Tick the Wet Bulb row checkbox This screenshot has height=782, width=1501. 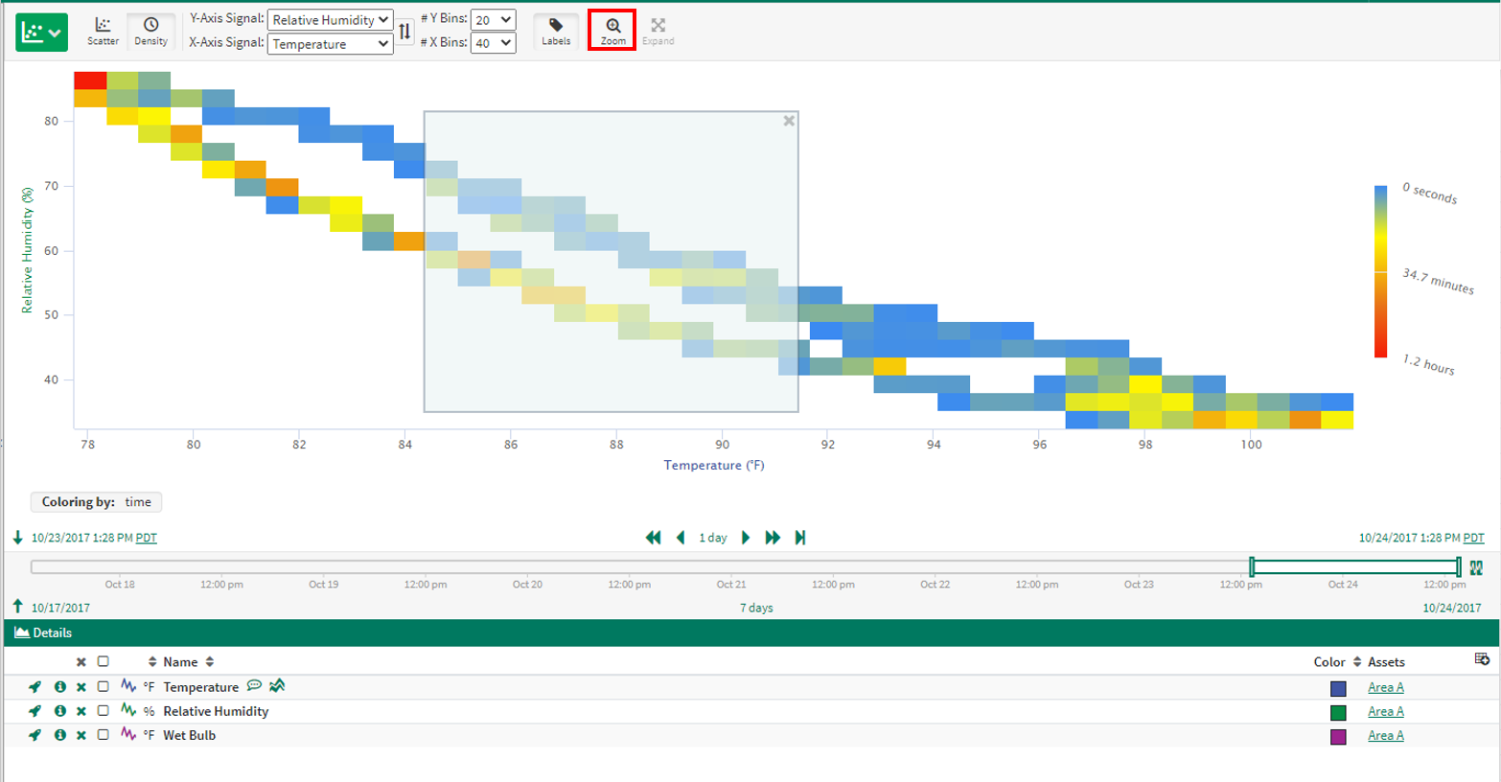(x=104, y=736)
